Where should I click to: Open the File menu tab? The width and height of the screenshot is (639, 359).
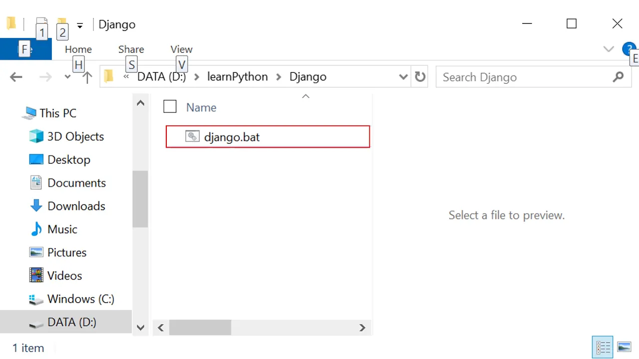[x=26, y=49]
